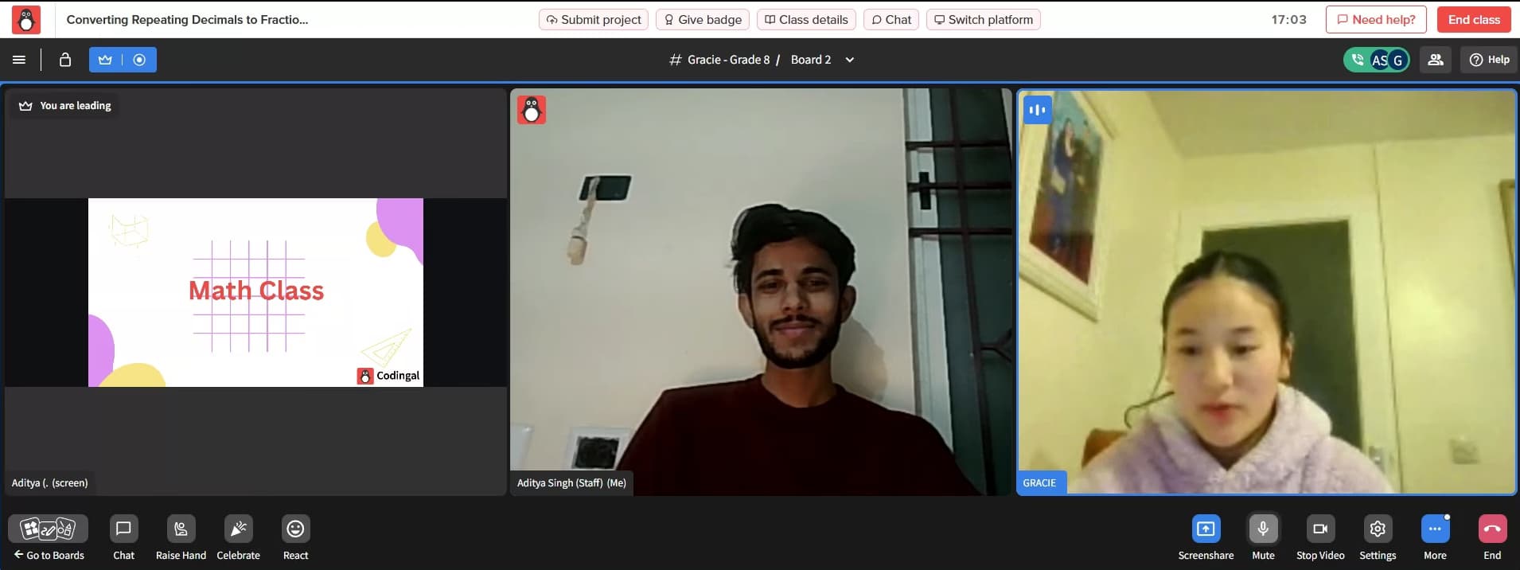1520x570 pixels.
Task: Toggle the record circle button
Action: pyautogui.click(x=139, y=60)
